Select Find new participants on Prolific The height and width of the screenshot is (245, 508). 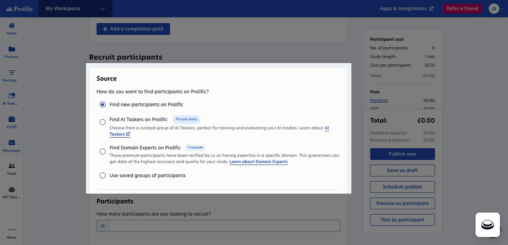pyautogui.click(x=103, y=105)
